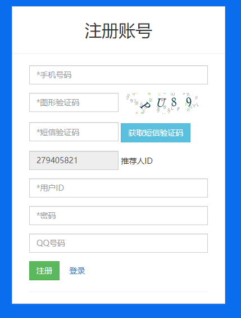The width and height of the screenshot is (241, 318).
Task: Focus the *短信验证码 SMS code field
Action: (74, 132)
